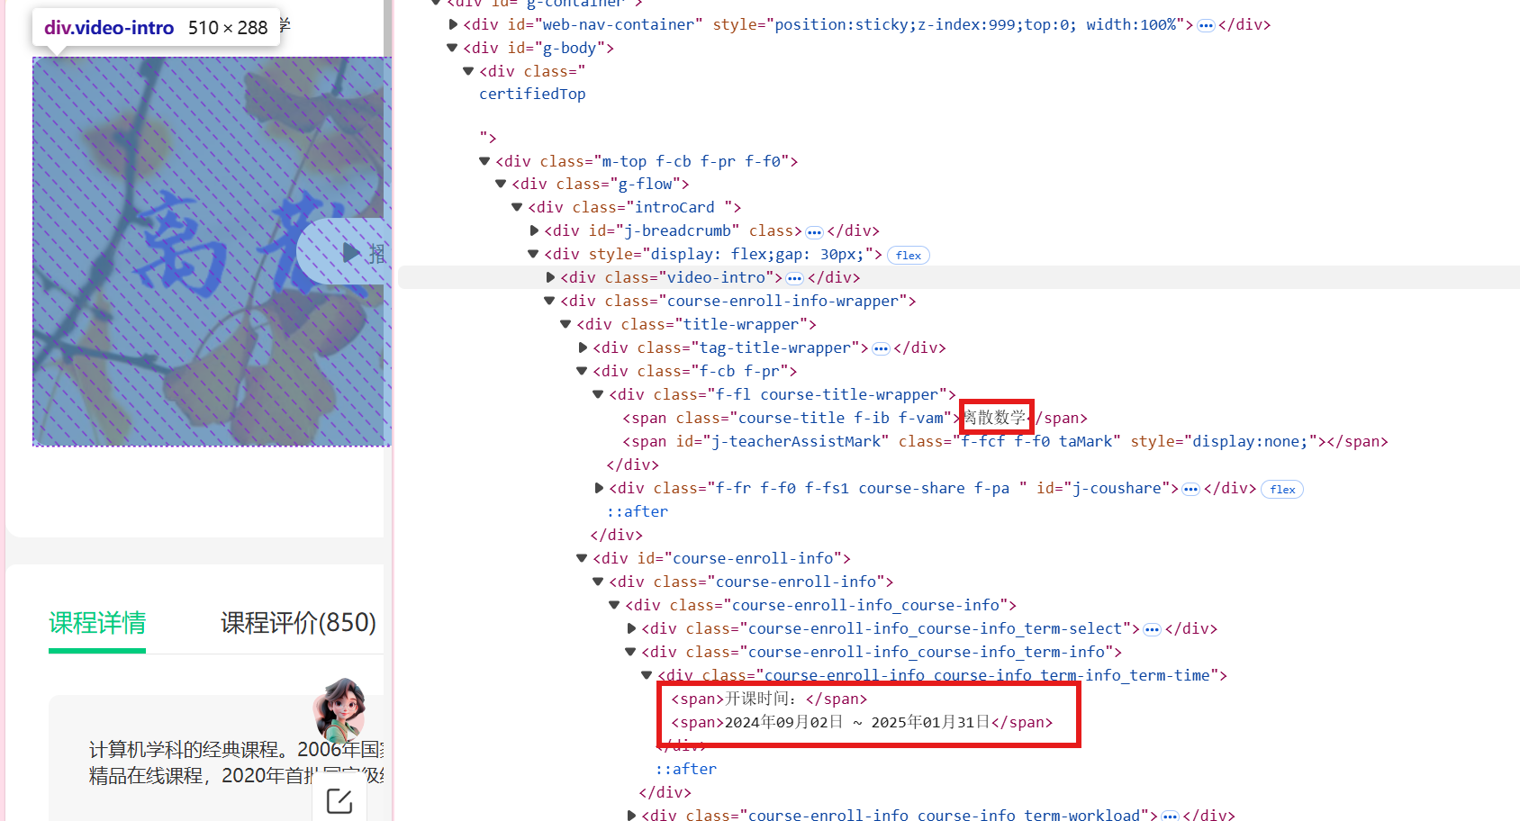1520x821 pixels.
Task: Select the 2024年09月02日 date span line
Action: click(862, 722)
